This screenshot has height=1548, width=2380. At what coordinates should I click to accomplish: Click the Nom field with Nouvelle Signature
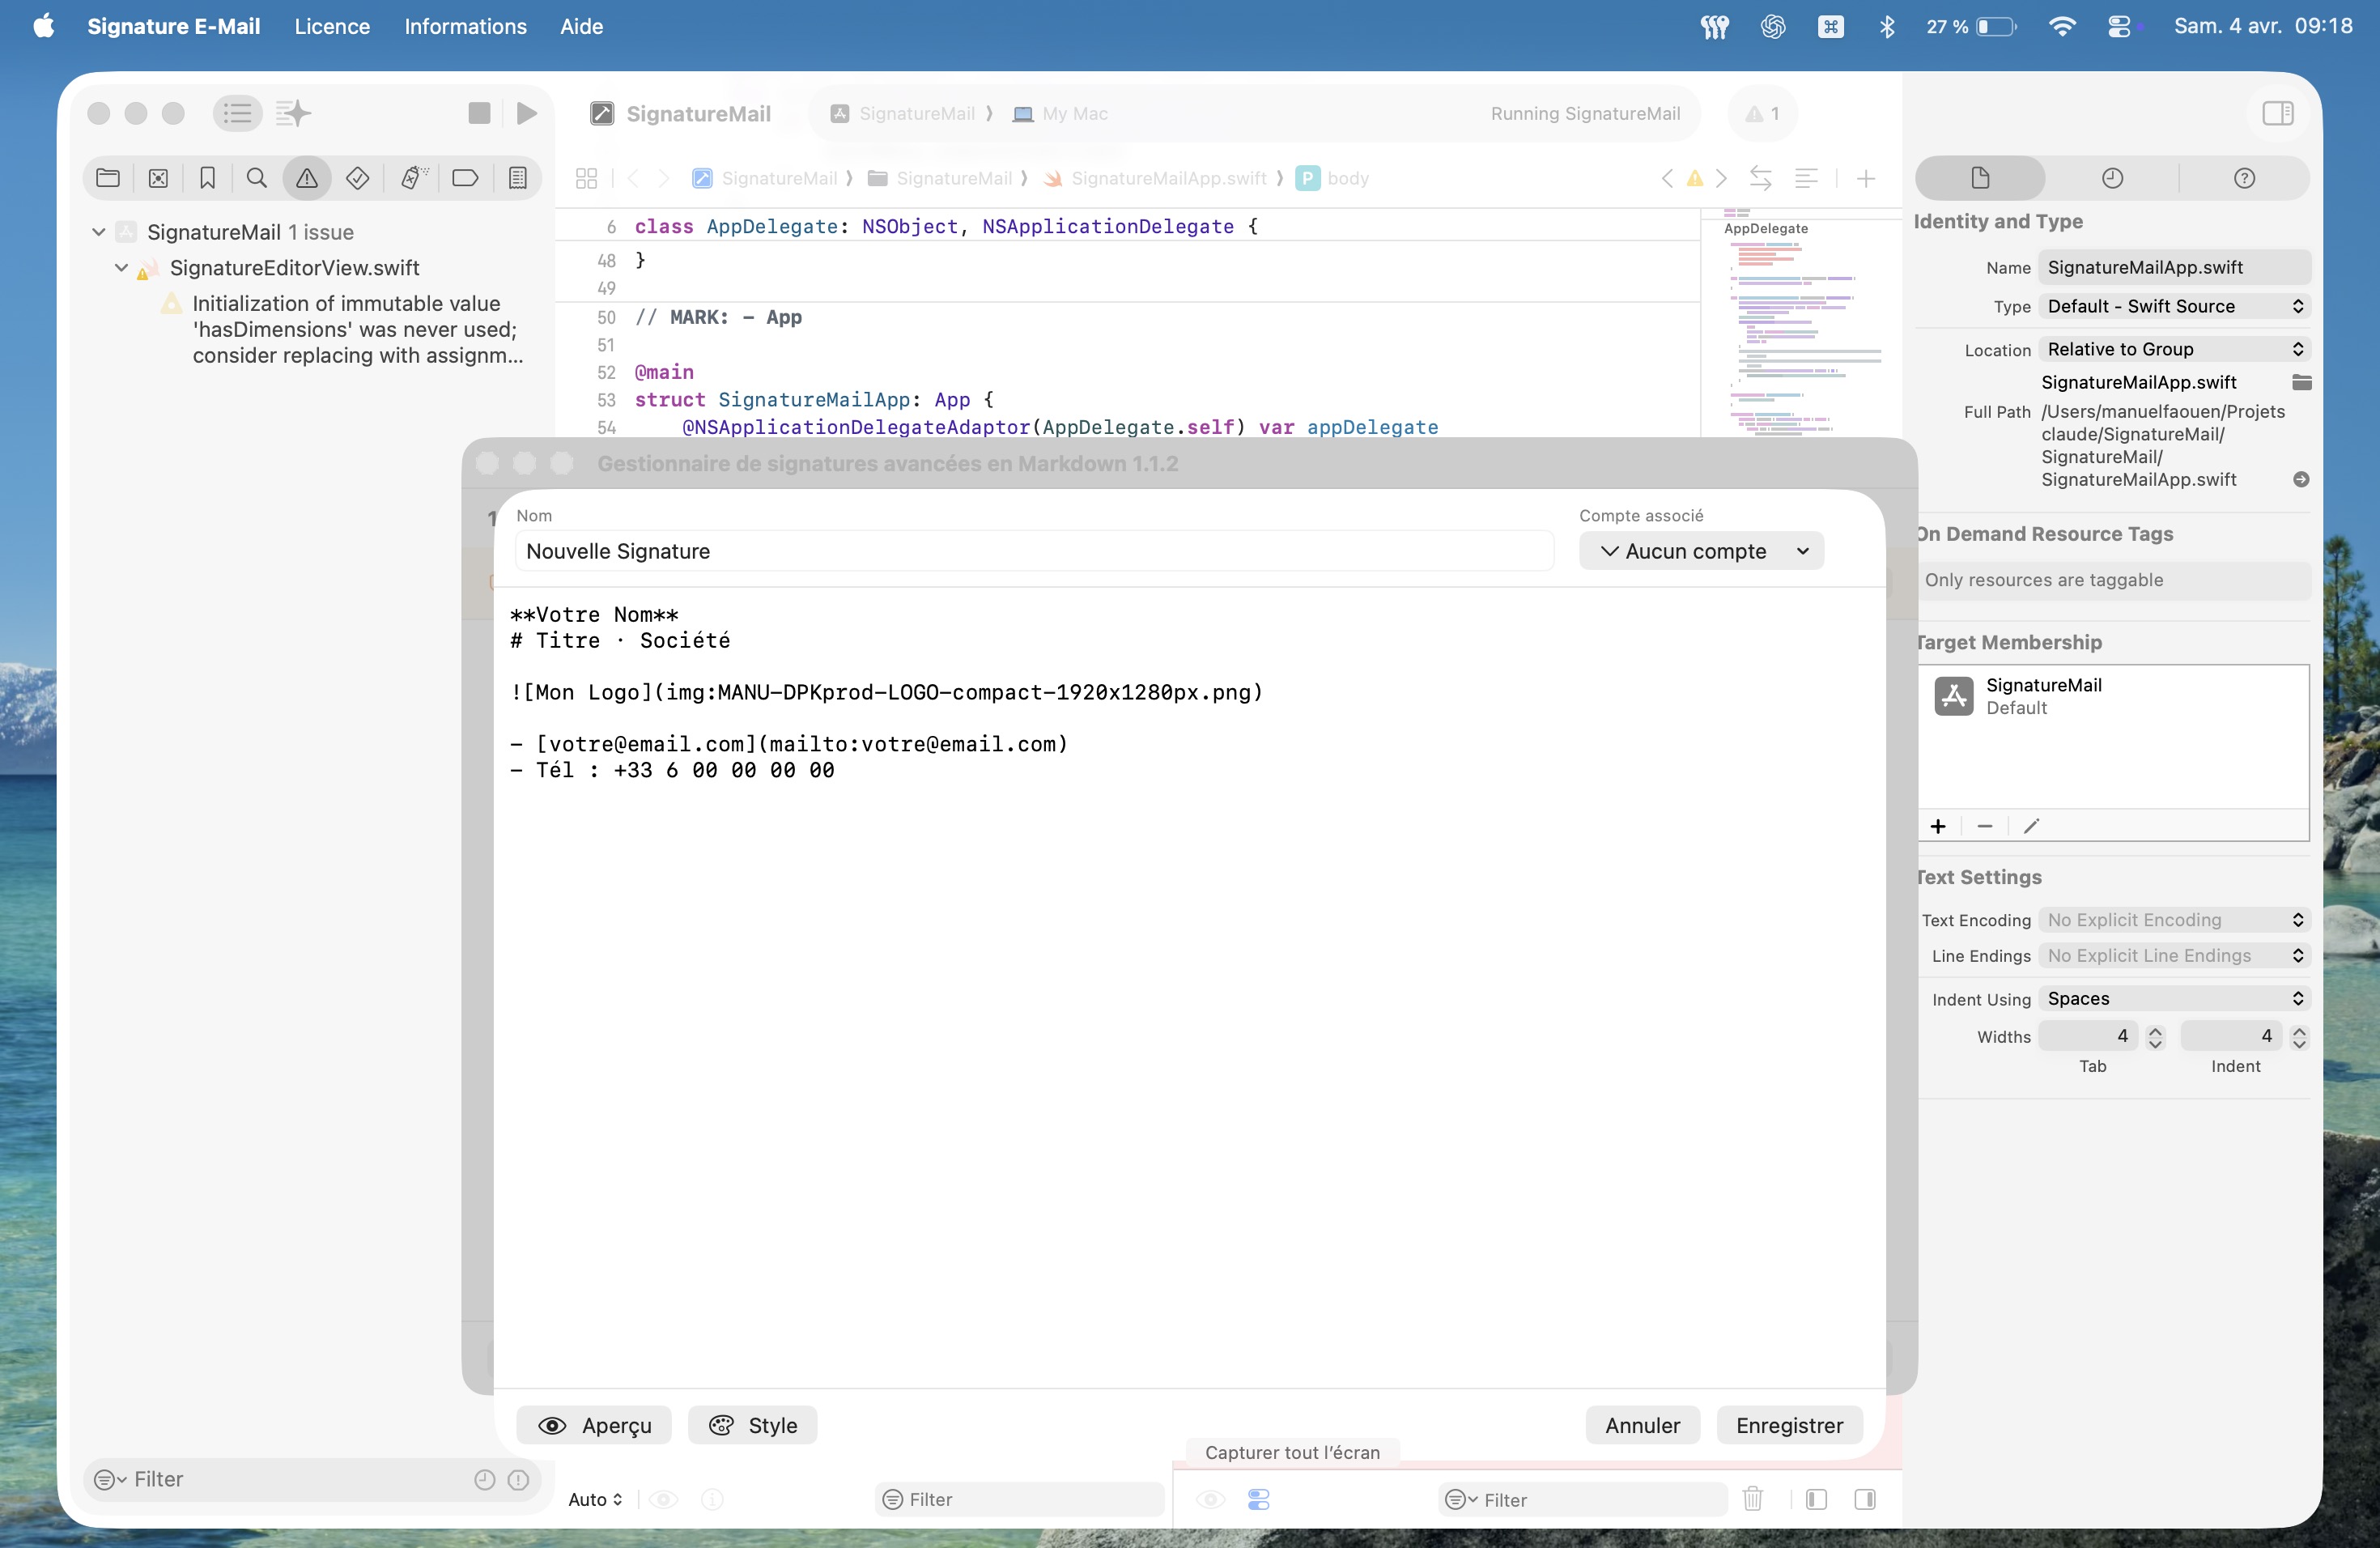click(1033, 551)
